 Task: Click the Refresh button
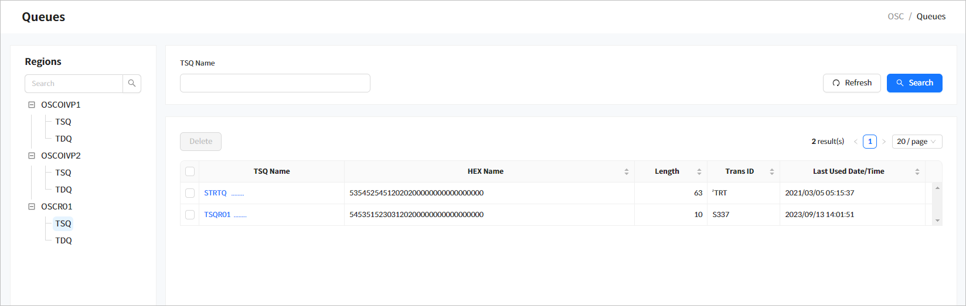[852, 83]
